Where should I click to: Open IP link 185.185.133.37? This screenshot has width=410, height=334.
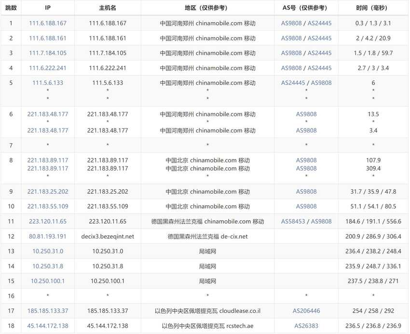pos(48,311)
